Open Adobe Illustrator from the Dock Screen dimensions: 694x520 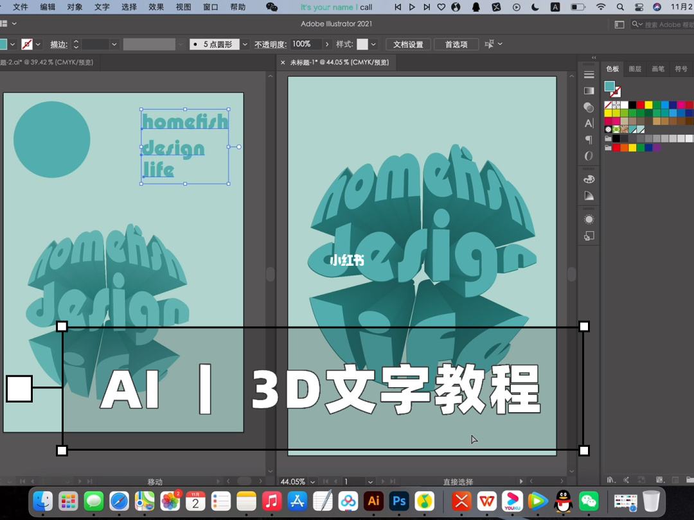coord(373,501)
